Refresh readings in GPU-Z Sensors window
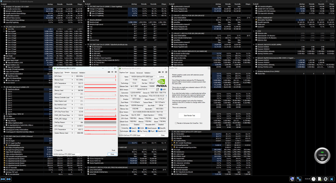 click(112, 72)
